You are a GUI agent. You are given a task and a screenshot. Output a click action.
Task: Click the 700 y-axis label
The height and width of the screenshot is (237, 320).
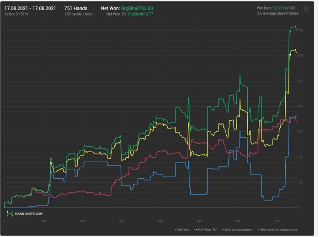tap(301, 31)
